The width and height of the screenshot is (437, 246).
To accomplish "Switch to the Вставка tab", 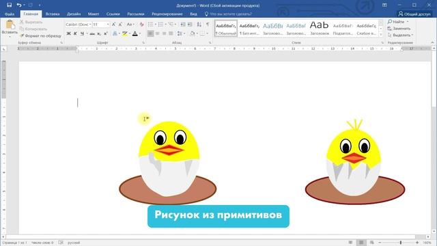I will coord(53,14).
